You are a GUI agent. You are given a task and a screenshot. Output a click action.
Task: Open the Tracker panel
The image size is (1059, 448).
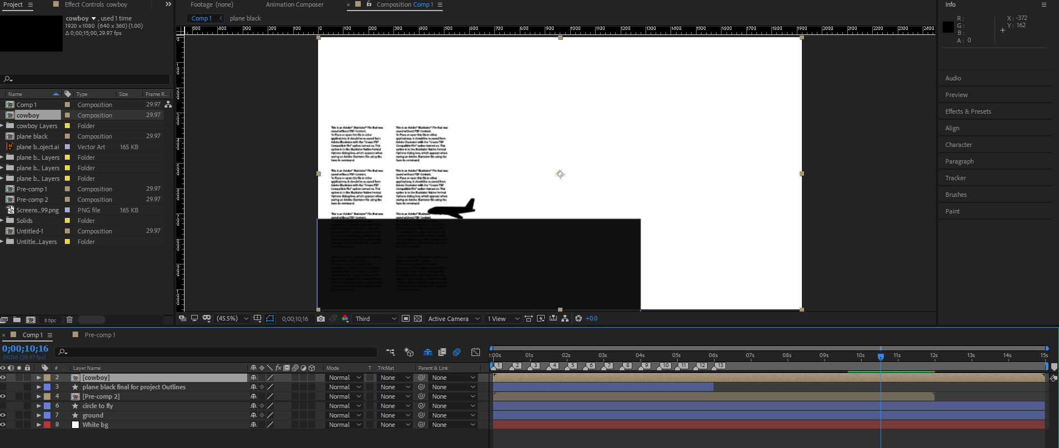pos(955,178)
